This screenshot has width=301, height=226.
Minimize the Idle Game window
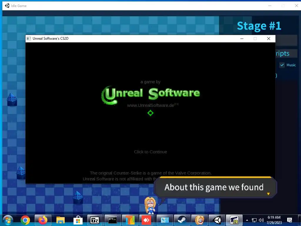(270, 6)
